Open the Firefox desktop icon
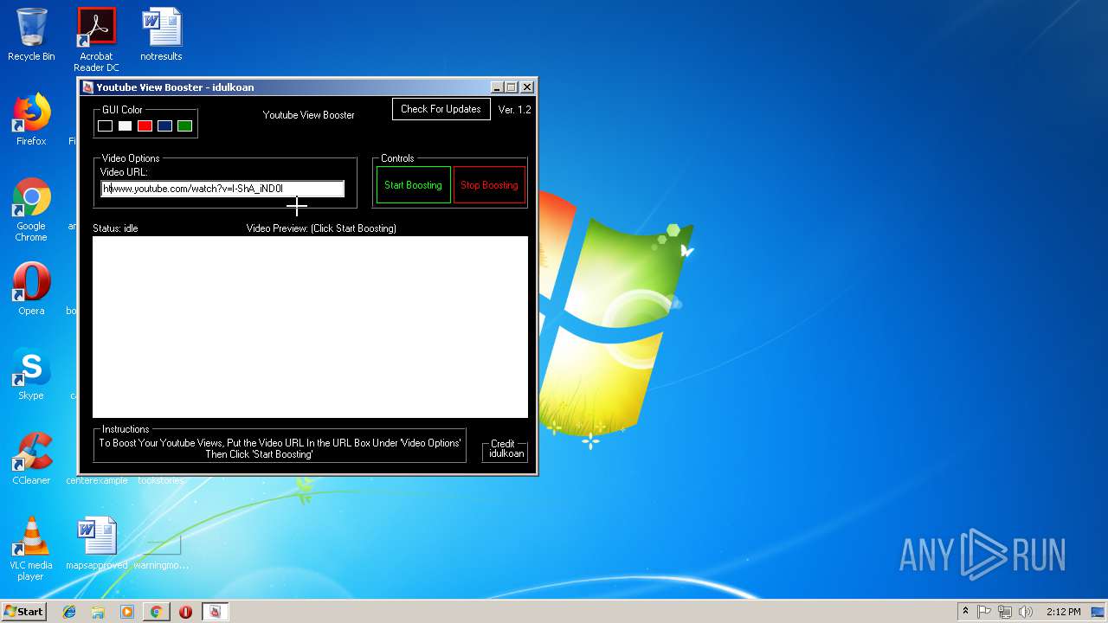The width and height of the screenshot is (1108, 623). (x=31, y=119)
